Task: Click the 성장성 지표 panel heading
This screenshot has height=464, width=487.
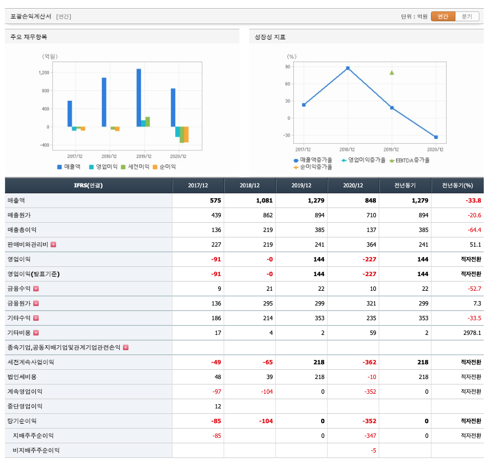Action: pyautogui.click(x=270, y=37)
